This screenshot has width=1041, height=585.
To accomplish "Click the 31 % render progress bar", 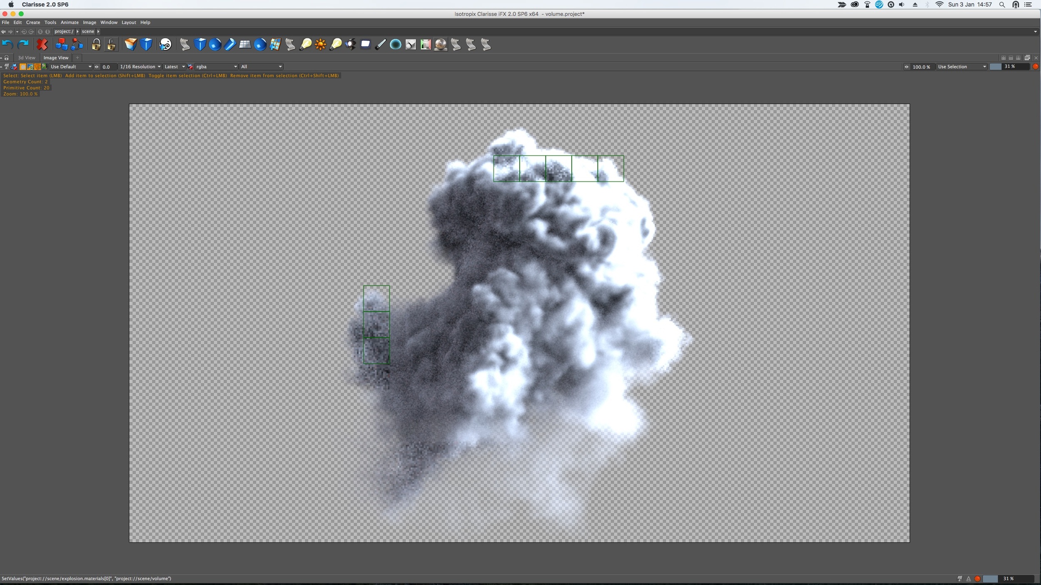I will coord(1010,67).
